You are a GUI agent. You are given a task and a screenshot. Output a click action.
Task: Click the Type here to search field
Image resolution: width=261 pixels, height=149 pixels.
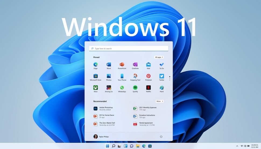(x=129, y=49)
